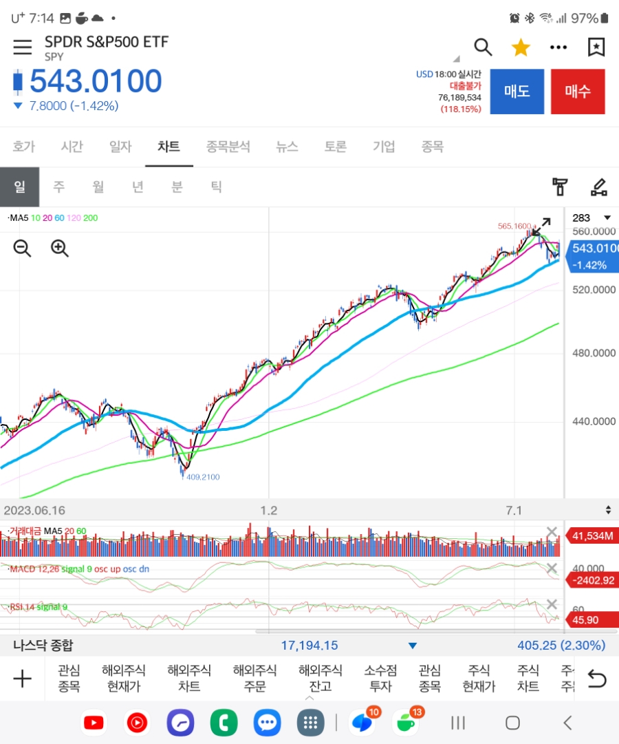
Task: Open the 기업 tab
Action: (x=384, y=146)
